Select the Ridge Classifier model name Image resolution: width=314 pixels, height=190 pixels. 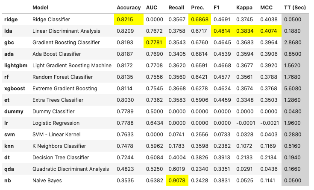pyautogui.click(x=52, y=19)
